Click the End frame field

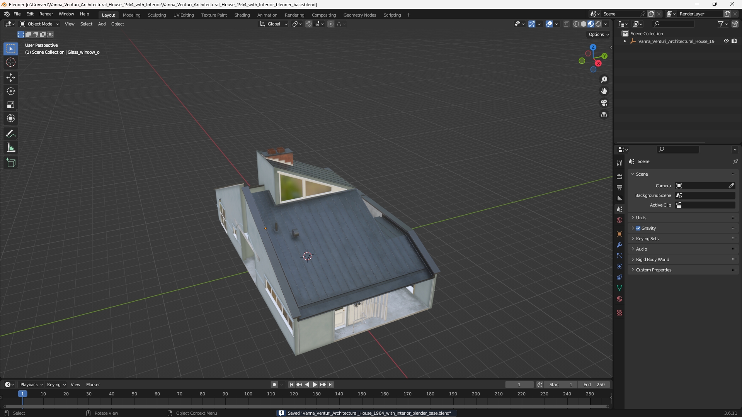click(x=594, y=385)
